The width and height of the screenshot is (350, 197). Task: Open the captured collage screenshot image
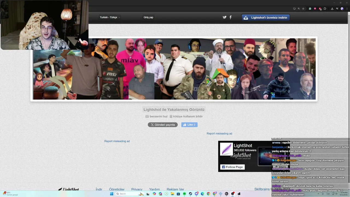click(174, 69)
